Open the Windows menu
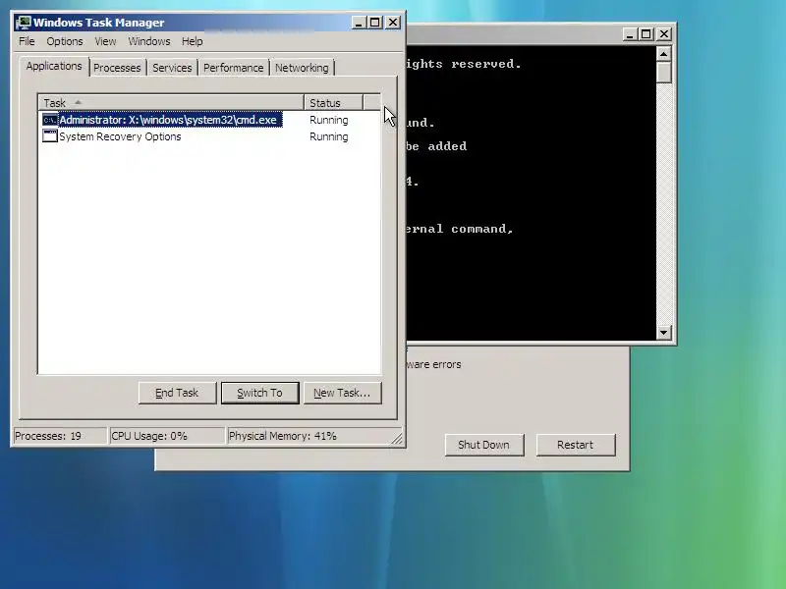Screen dimensions: 786x589 pos(149,41)
